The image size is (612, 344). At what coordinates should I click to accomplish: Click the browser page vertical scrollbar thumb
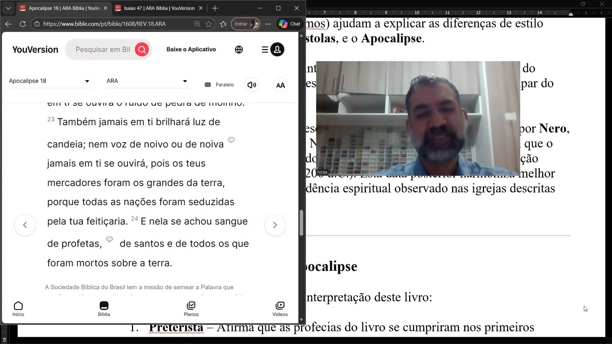(x=301, y=223)
